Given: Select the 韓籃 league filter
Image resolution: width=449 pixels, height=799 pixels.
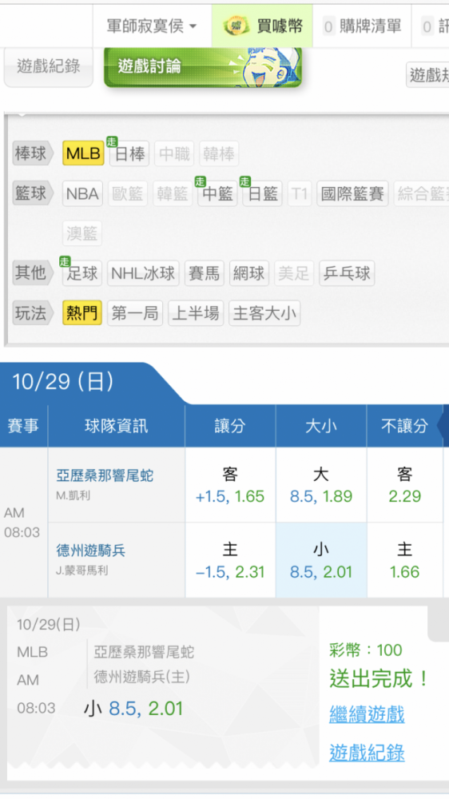Looking at the screenshot, I should (173, 193).
